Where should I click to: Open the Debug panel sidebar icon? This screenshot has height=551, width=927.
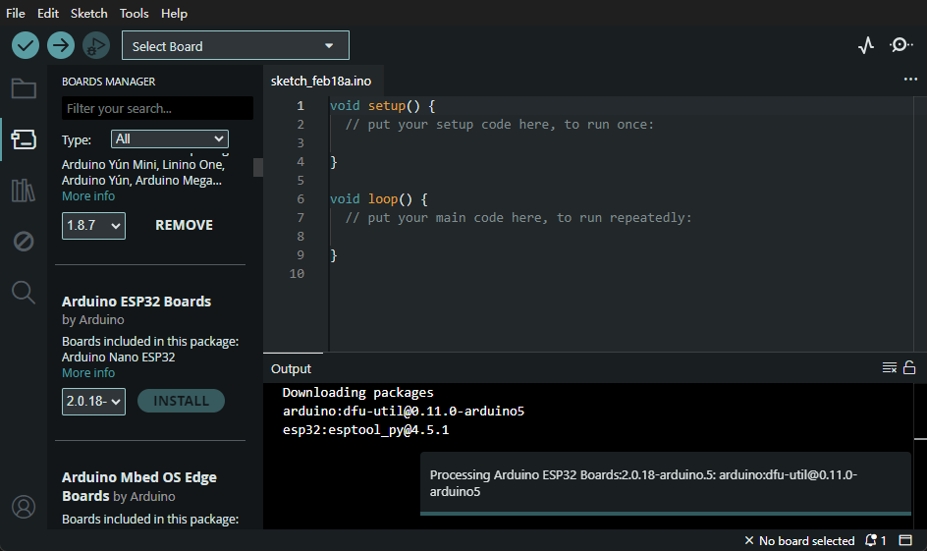24,241
